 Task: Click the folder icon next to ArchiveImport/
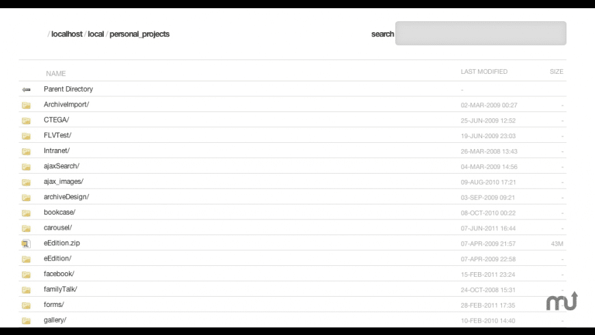[x=26, y=105]
